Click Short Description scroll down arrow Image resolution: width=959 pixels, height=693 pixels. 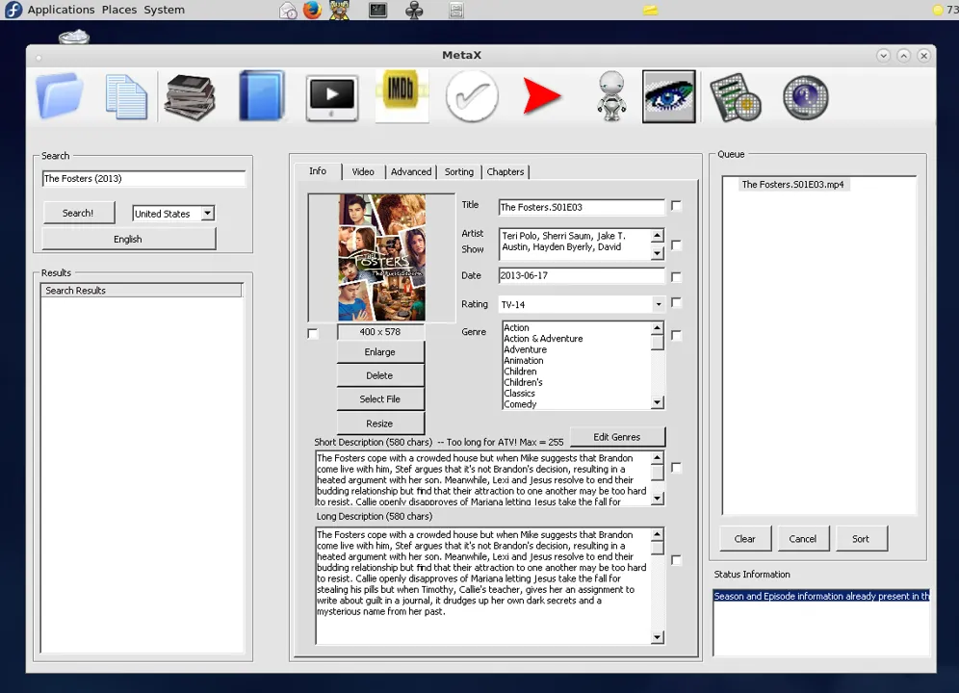[x=657, y=499]
